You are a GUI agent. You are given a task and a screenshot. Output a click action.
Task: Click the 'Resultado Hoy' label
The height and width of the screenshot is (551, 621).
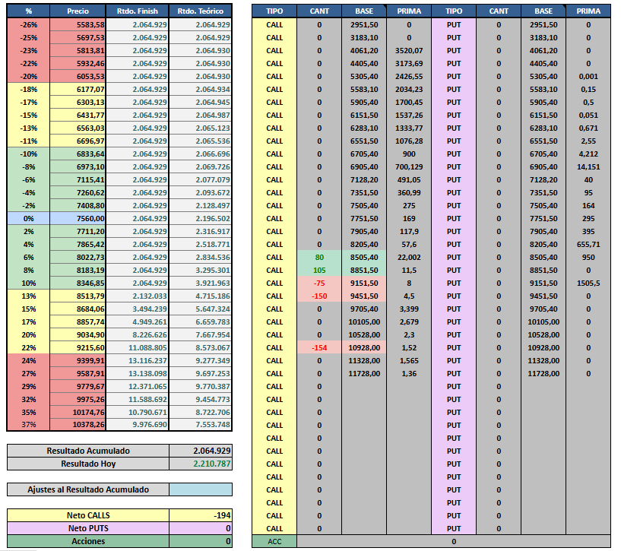[88, 464]
